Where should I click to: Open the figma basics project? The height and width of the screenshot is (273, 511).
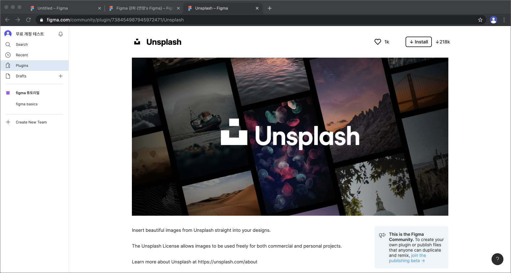27,104
